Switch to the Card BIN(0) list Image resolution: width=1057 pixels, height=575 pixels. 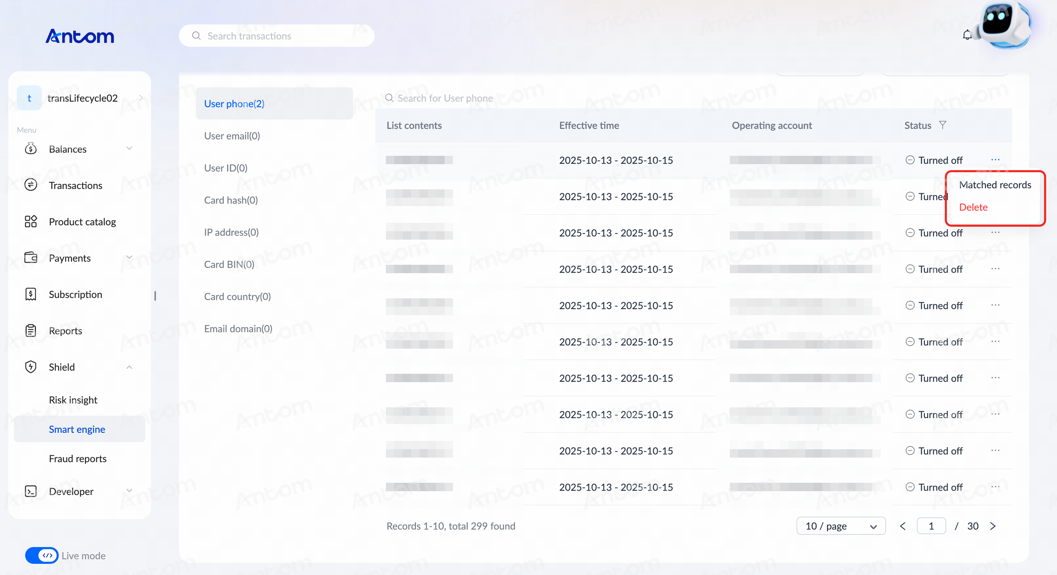[229, 264]
